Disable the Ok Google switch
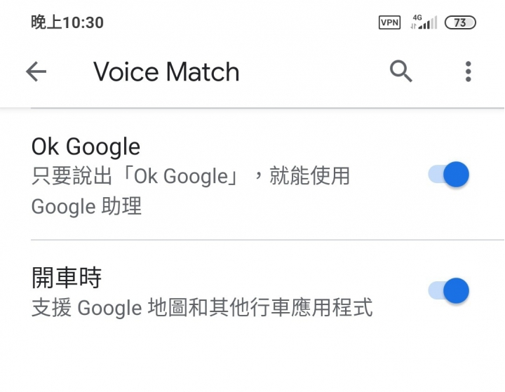The image size is (505, 392). click(x=448, y=174)
